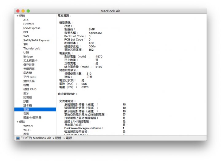Select 藍牙 Bluetooth in the sidebar

pos(26,93)
